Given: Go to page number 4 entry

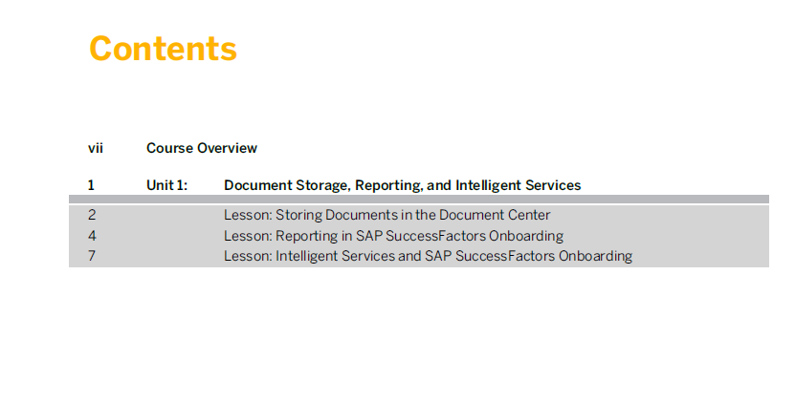Looking at the screenshot, I should pos(92,236).
